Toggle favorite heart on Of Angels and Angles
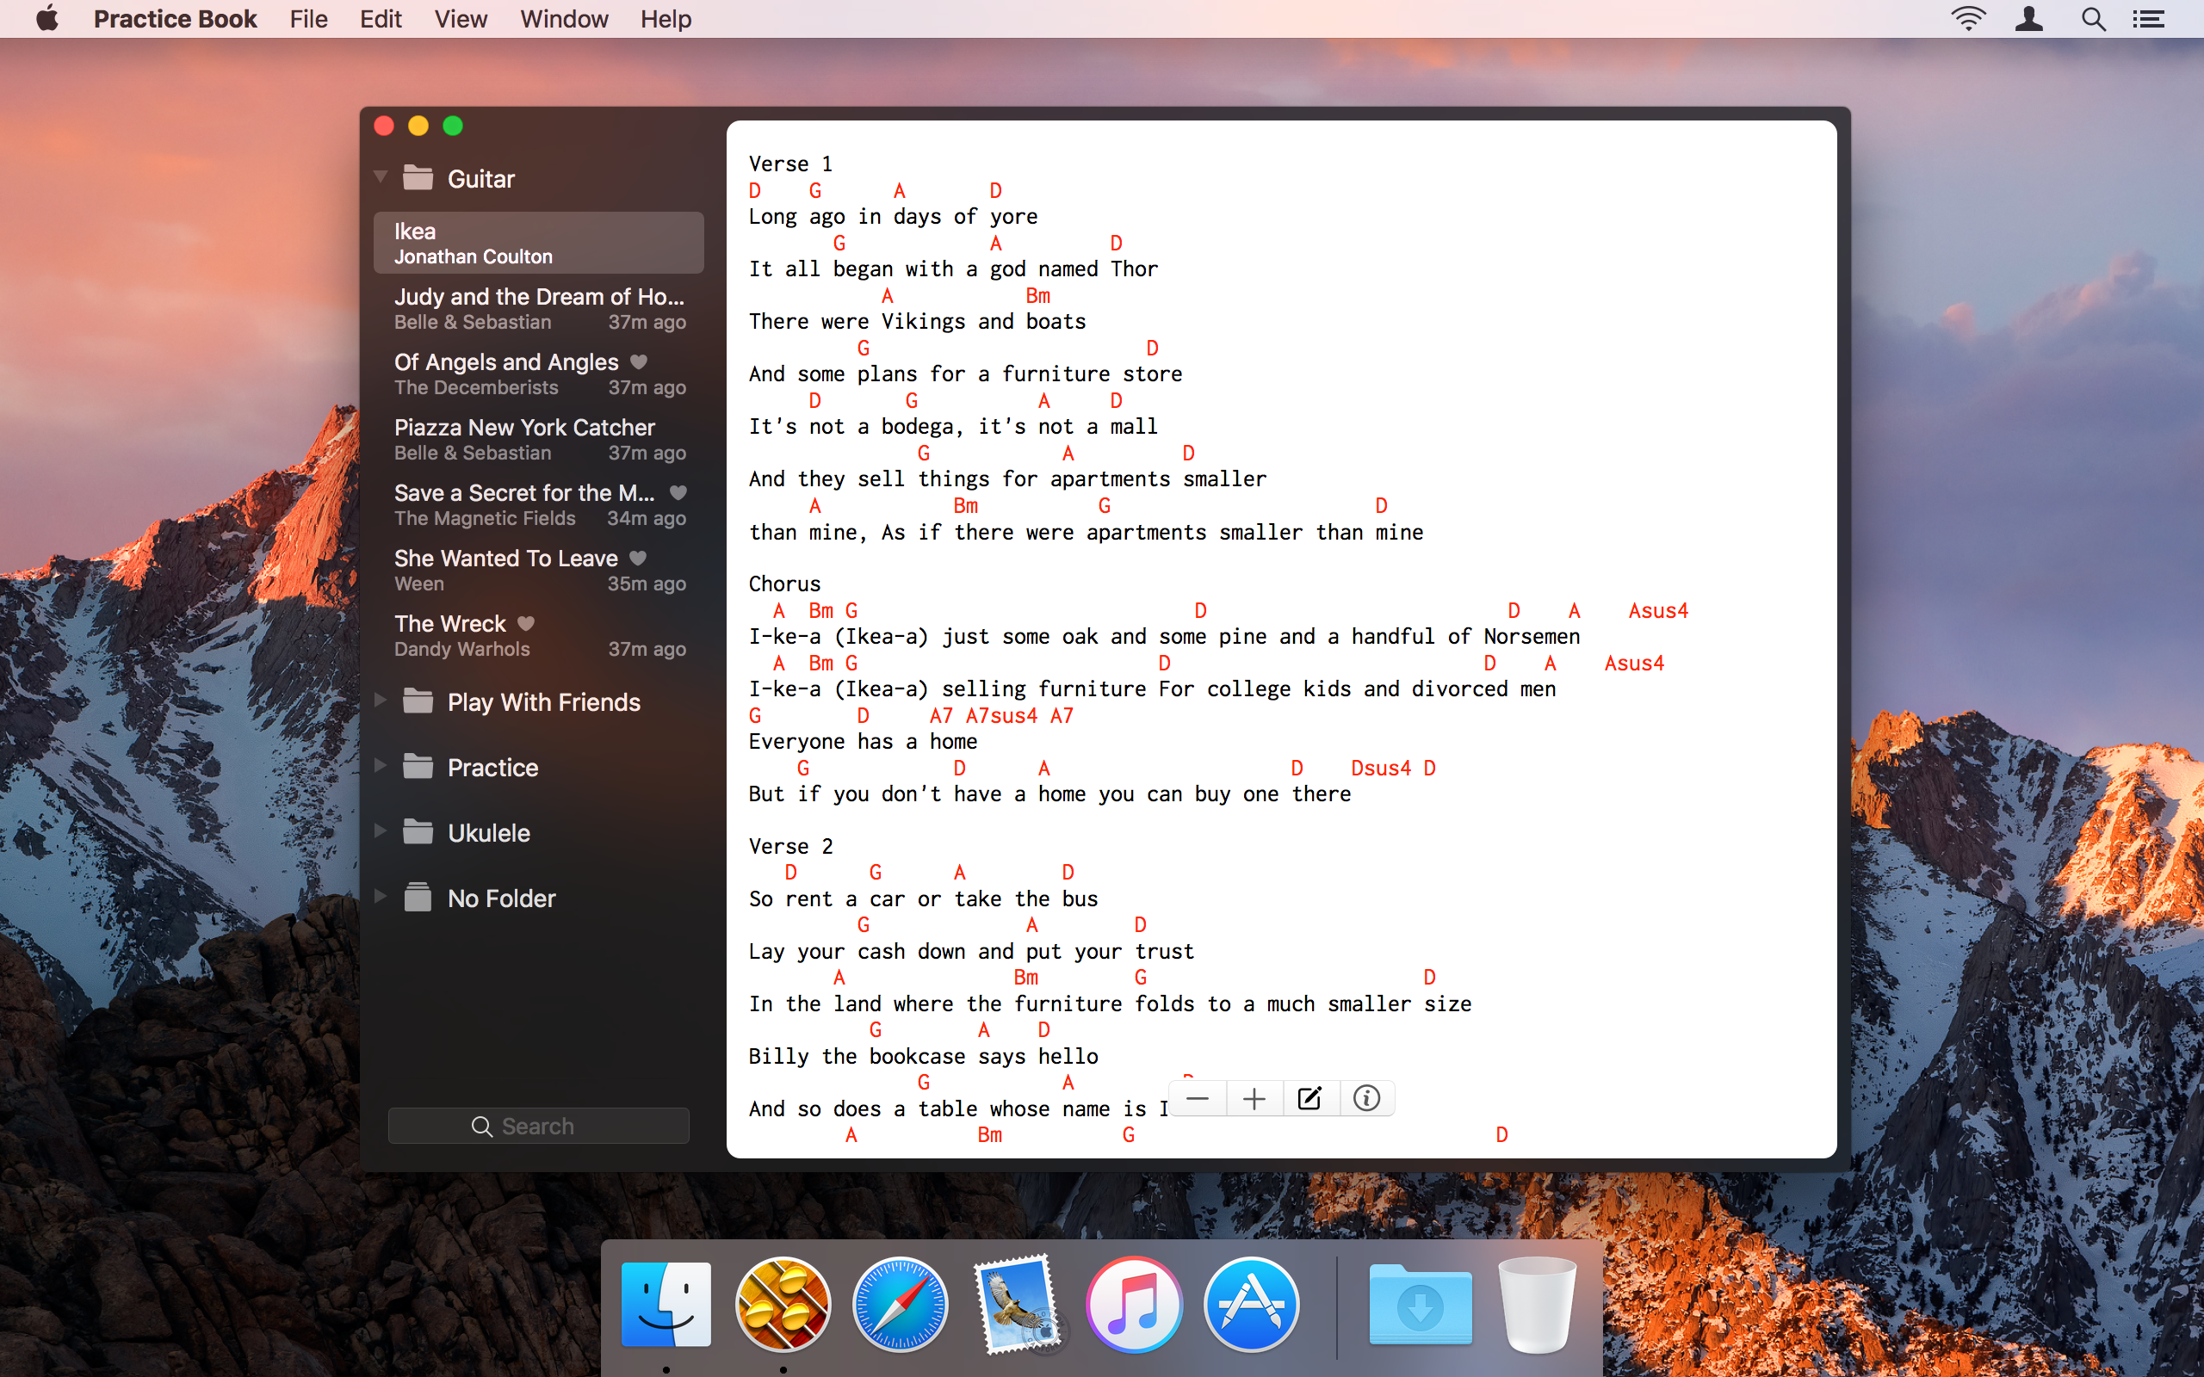The width and height of the screenshot is (2204, 1377). coord(640,361)
